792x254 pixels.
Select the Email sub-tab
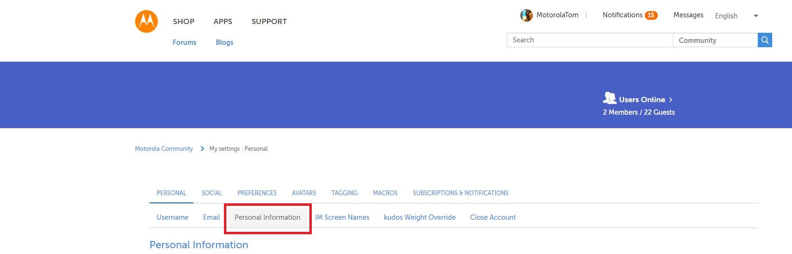[211, 217]
